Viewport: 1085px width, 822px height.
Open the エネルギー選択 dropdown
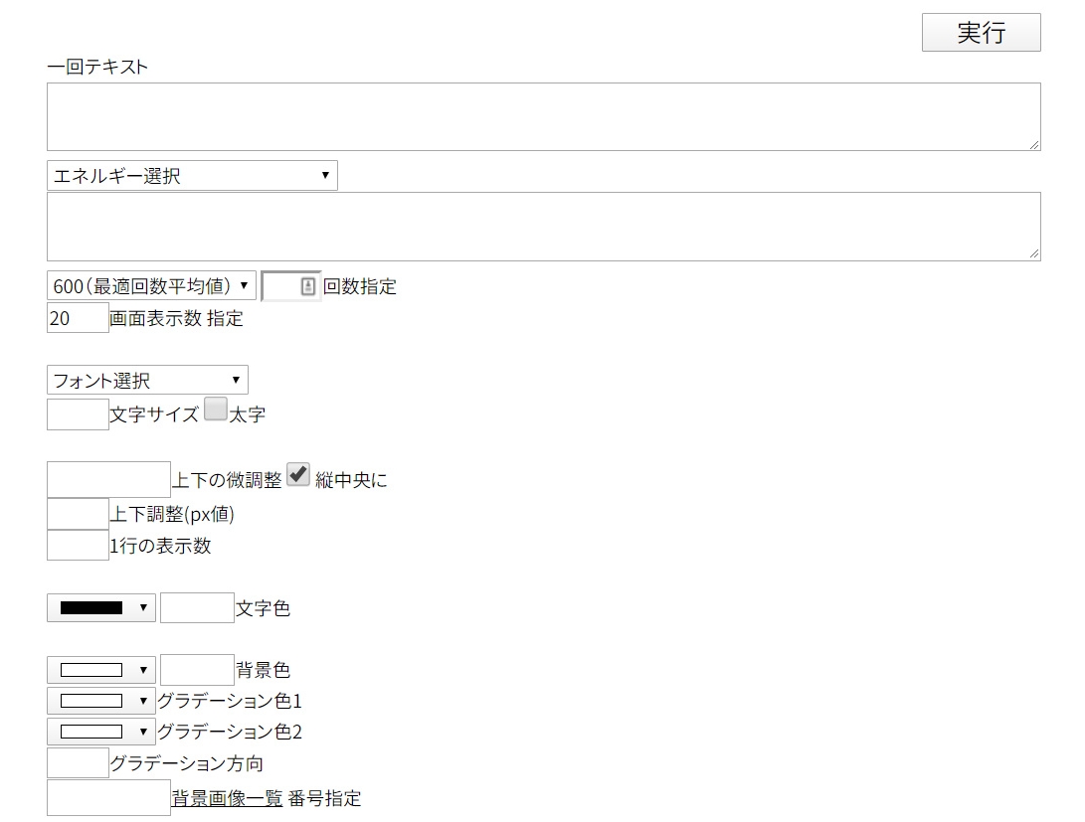[x=192, y=176]
